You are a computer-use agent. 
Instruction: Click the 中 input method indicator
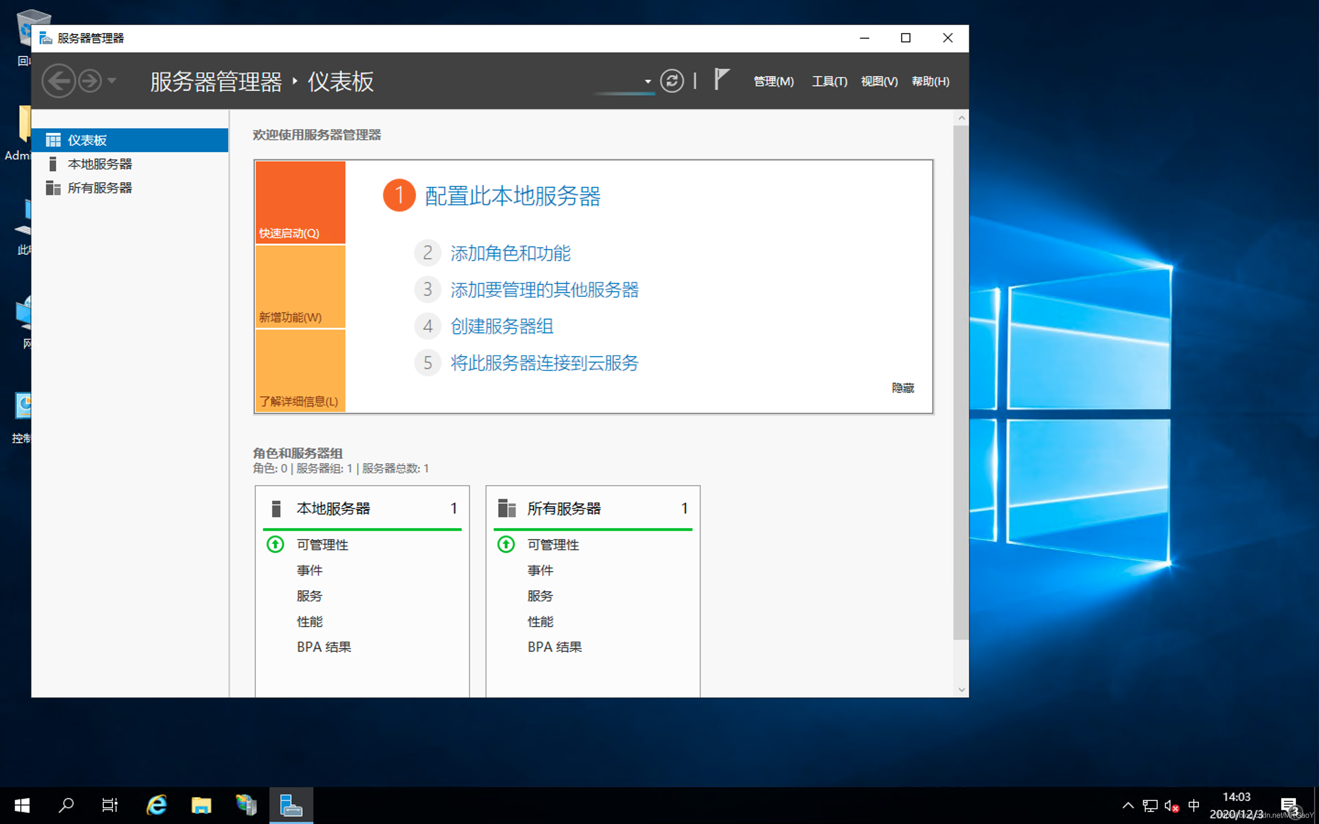point(1194,805)
